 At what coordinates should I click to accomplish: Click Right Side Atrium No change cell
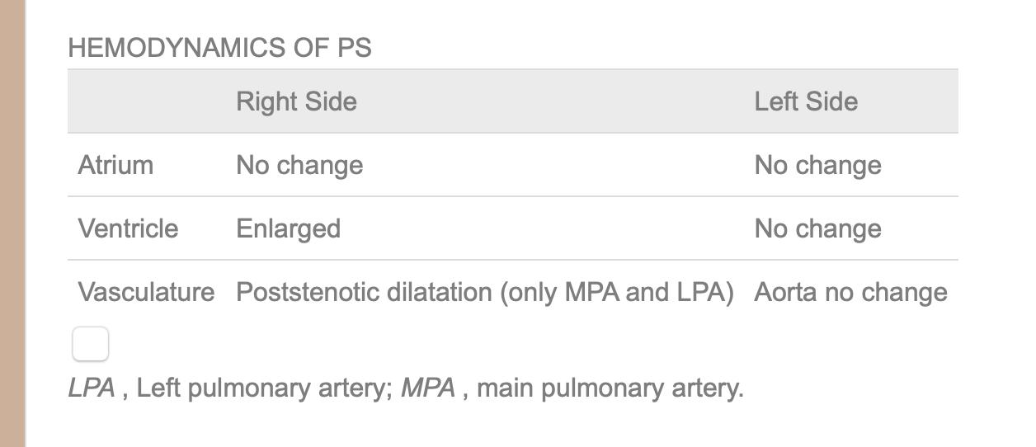[x=299, y=165]
